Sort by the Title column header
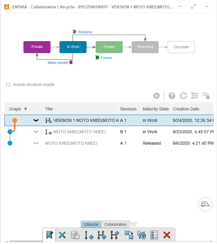 81,109
